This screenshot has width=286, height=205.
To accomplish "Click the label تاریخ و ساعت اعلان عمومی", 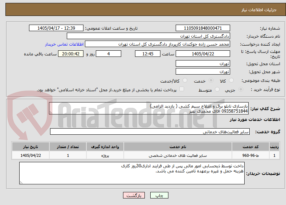I will click(111, 28).
